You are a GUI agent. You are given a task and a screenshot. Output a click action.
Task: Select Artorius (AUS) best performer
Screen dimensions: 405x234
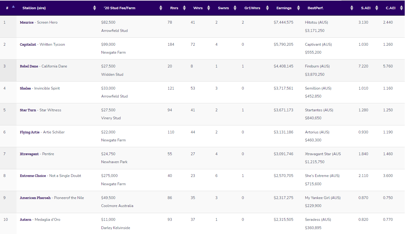coord(317,132)
